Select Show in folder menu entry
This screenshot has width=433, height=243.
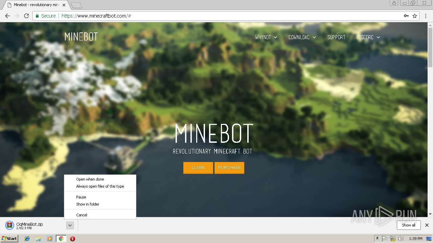[x=100, y=204]
